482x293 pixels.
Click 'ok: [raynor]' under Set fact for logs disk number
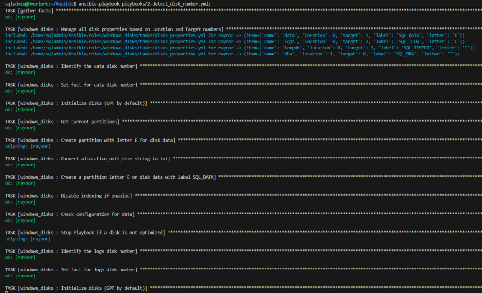tap(20, 276)
